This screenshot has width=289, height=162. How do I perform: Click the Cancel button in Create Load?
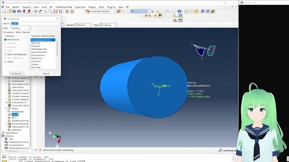[46, 73]
